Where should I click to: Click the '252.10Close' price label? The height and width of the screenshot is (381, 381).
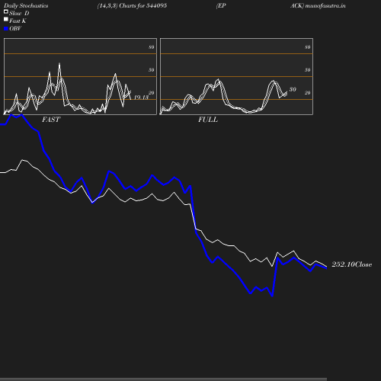click(352, 264)
